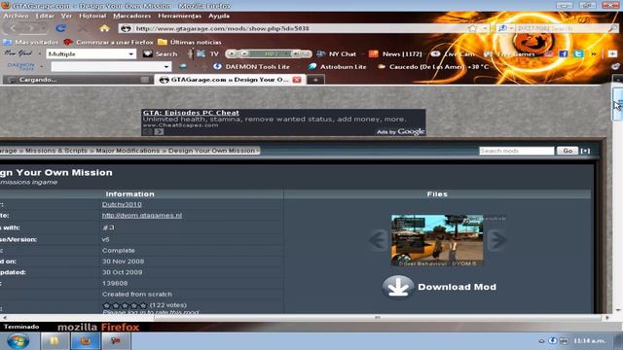
Task: Click the radio player station display
Action: point(271,53)
